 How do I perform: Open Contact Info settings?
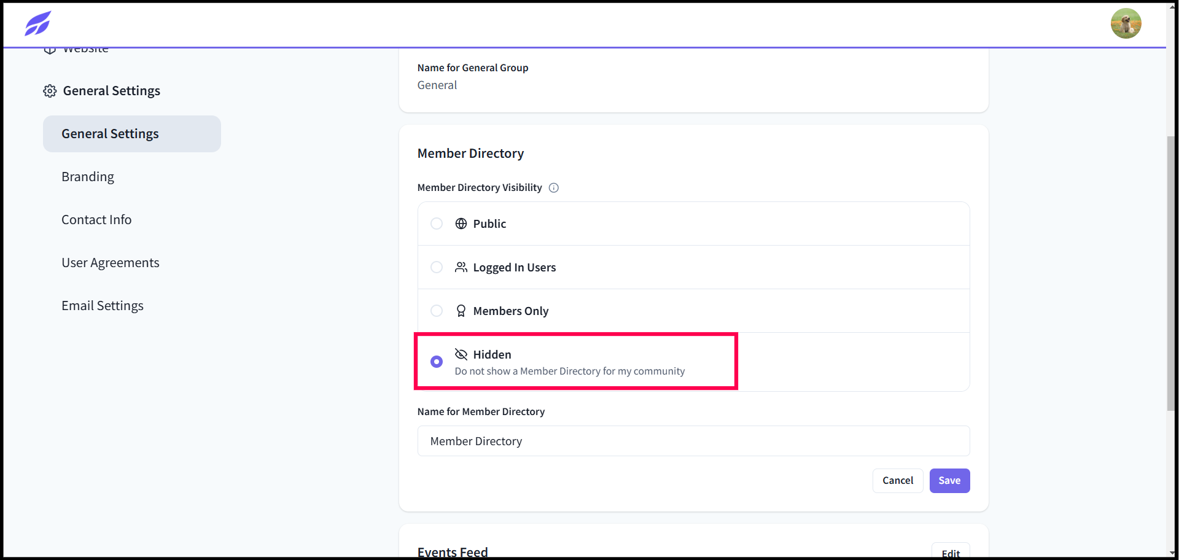(96, 220)
